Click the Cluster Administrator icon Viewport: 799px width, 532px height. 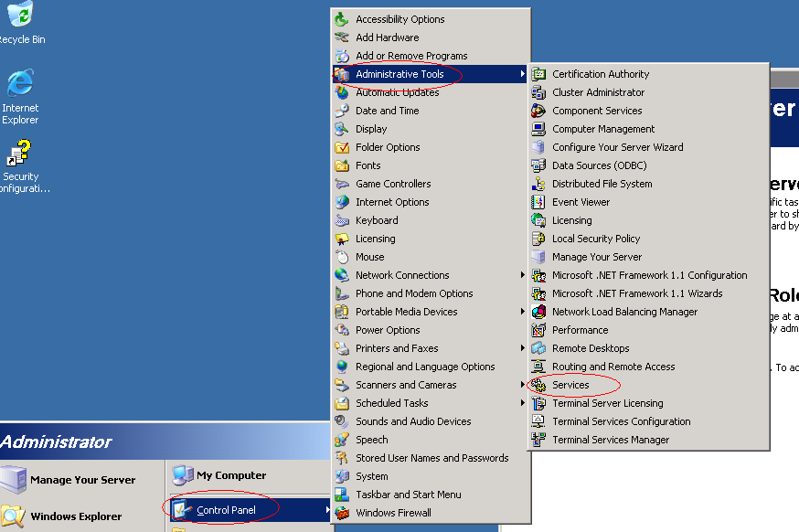(538, 92)
